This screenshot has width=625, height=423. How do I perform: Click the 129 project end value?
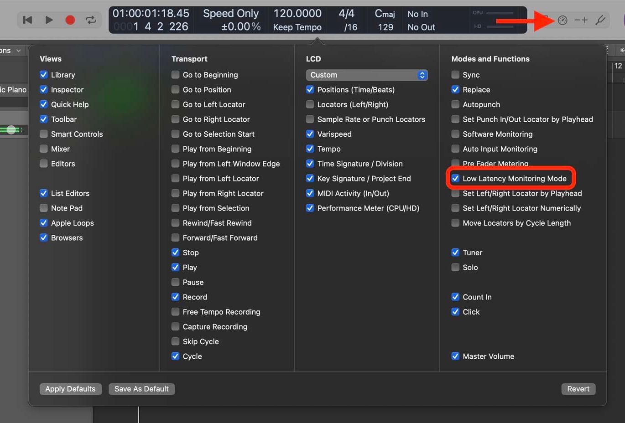tap(385, 27)
